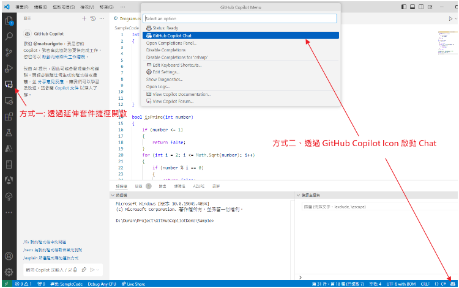The width and height of the screenshot is (459, 288).
Task: Open overflow menu ellipsis in menu bar
Action: pyautogui.click(x=122, y=7)
